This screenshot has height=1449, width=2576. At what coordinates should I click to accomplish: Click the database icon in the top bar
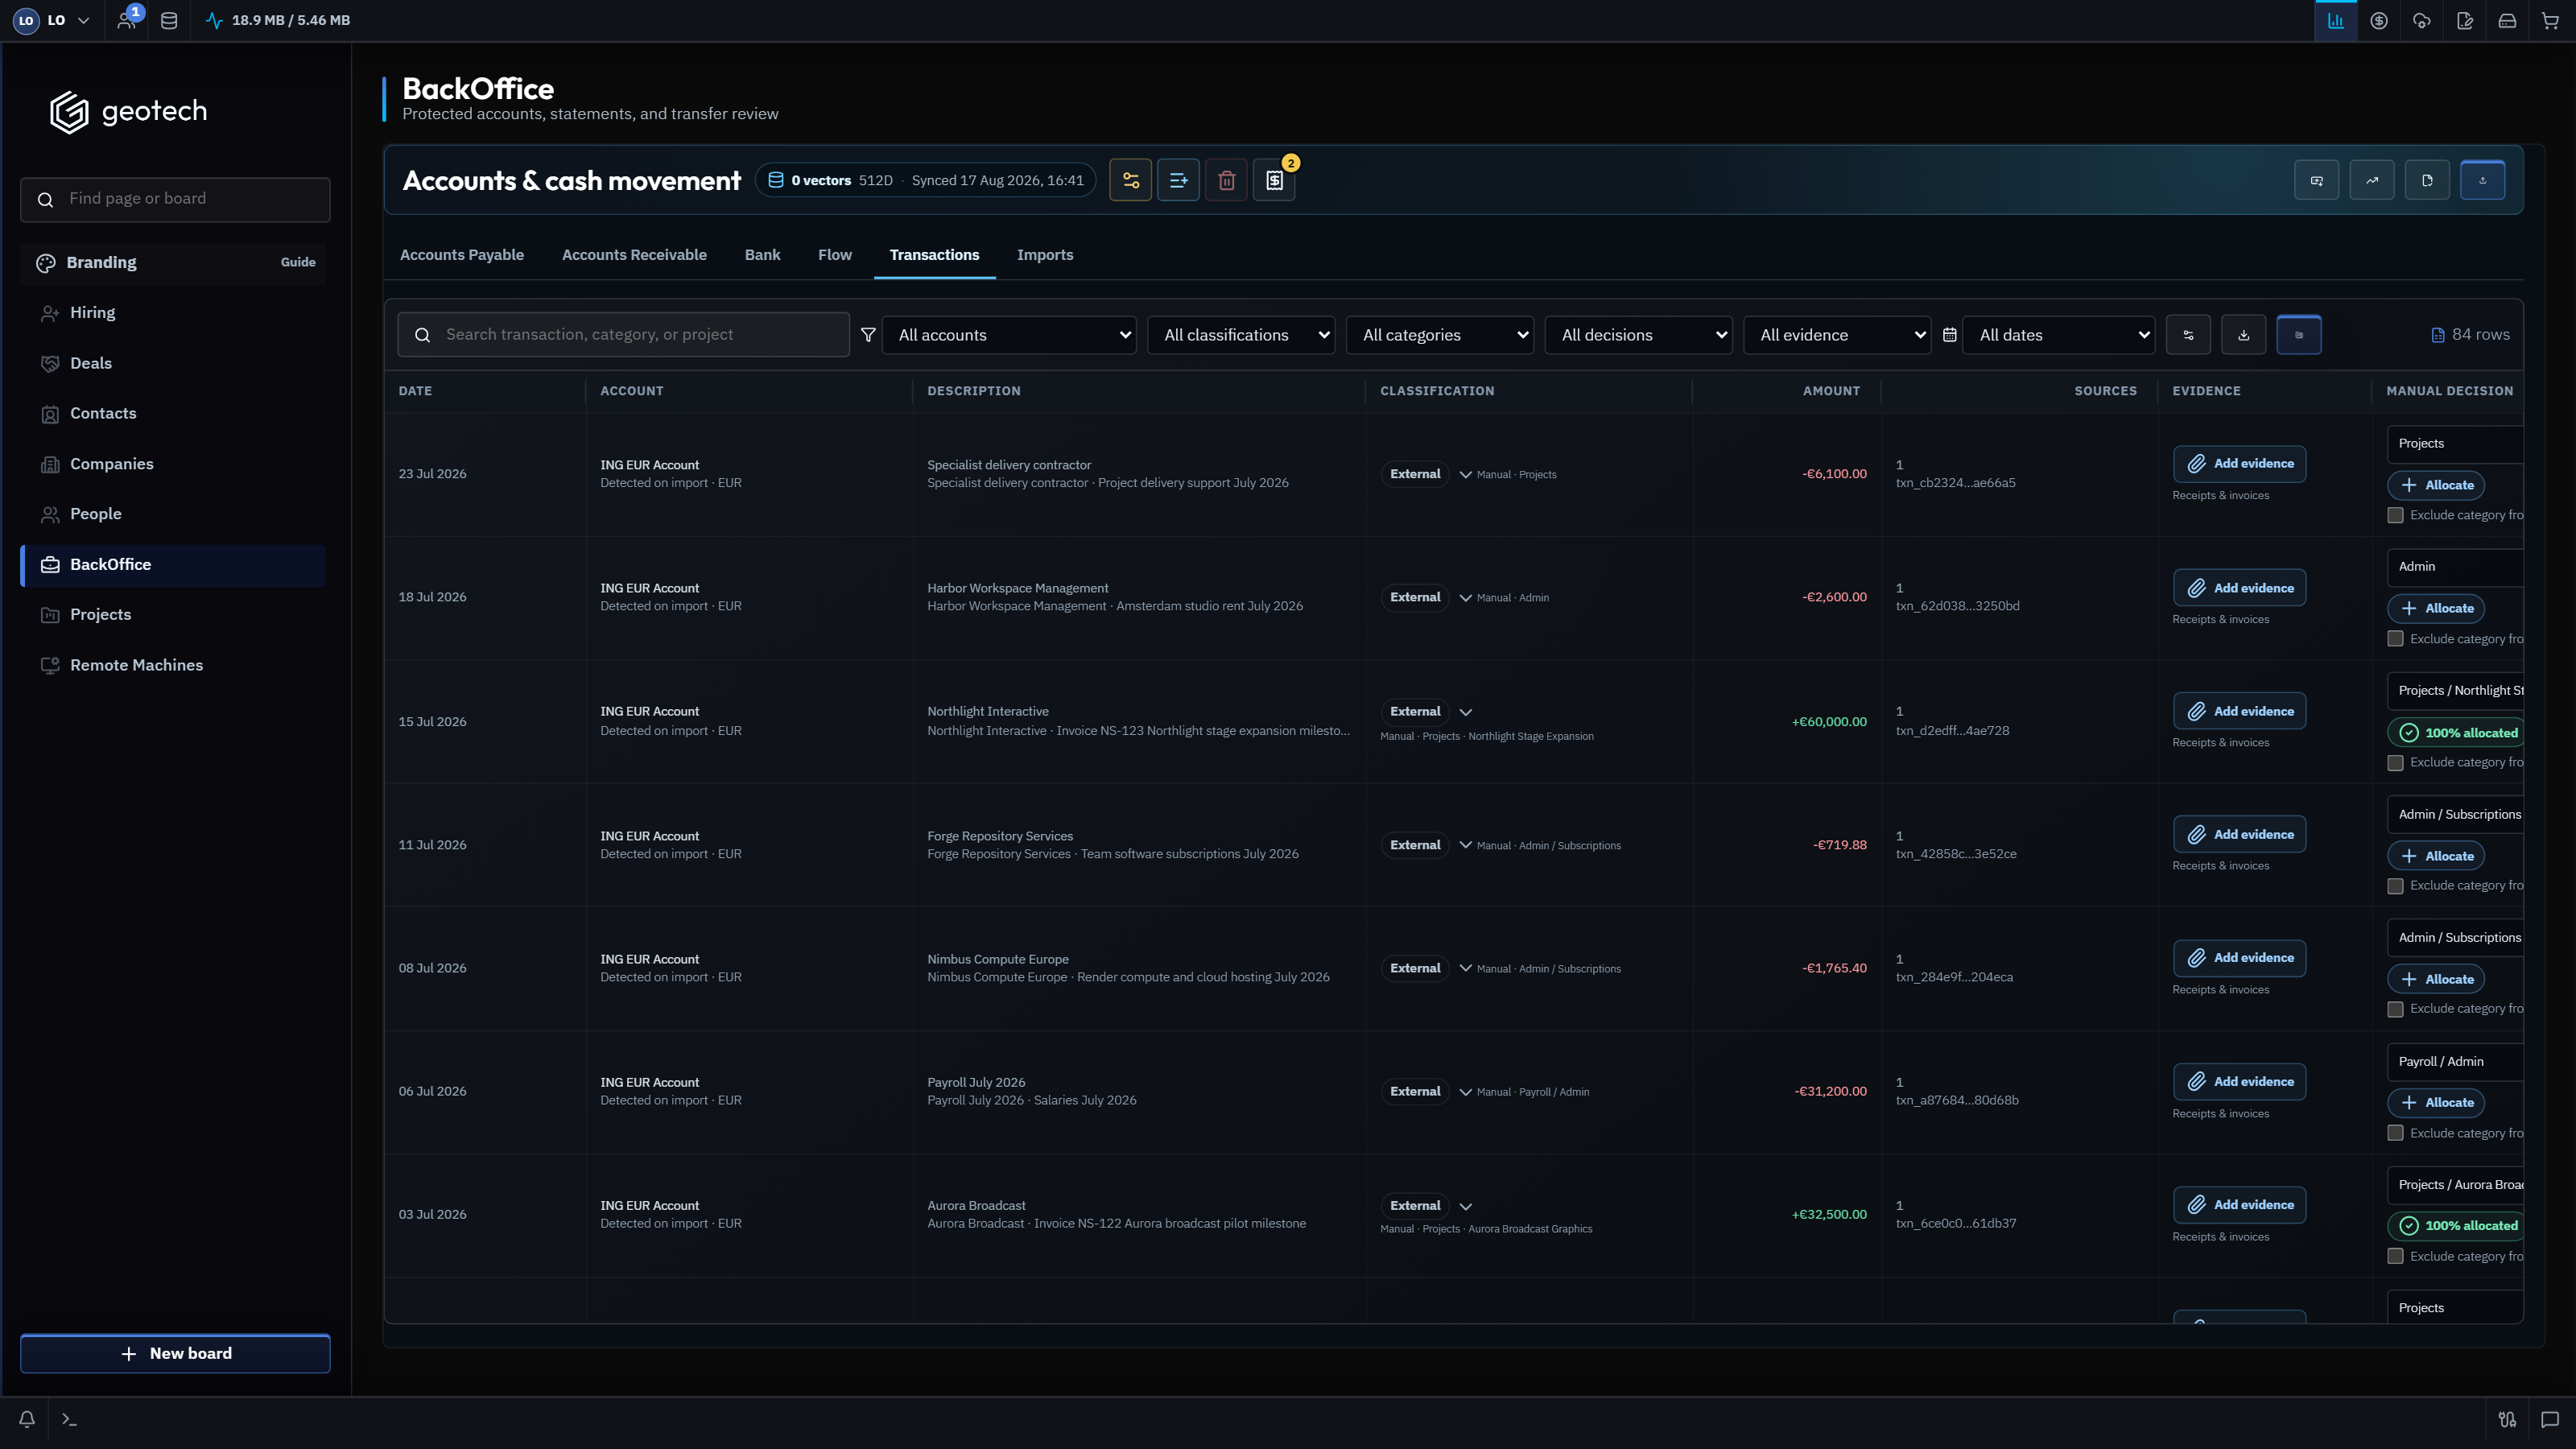169,20
